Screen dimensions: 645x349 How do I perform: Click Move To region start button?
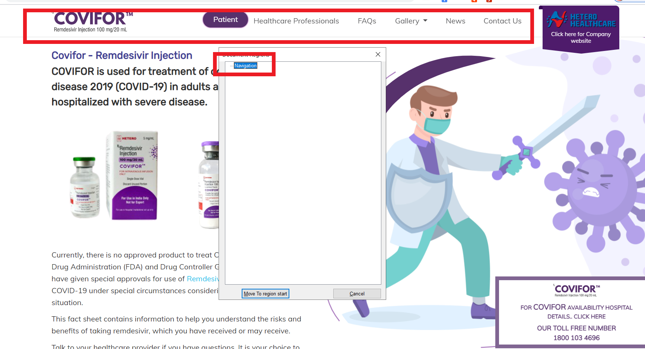point(266,294)
